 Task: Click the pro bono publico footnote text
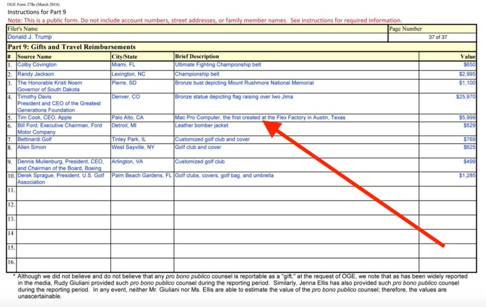tap(240, 286)
